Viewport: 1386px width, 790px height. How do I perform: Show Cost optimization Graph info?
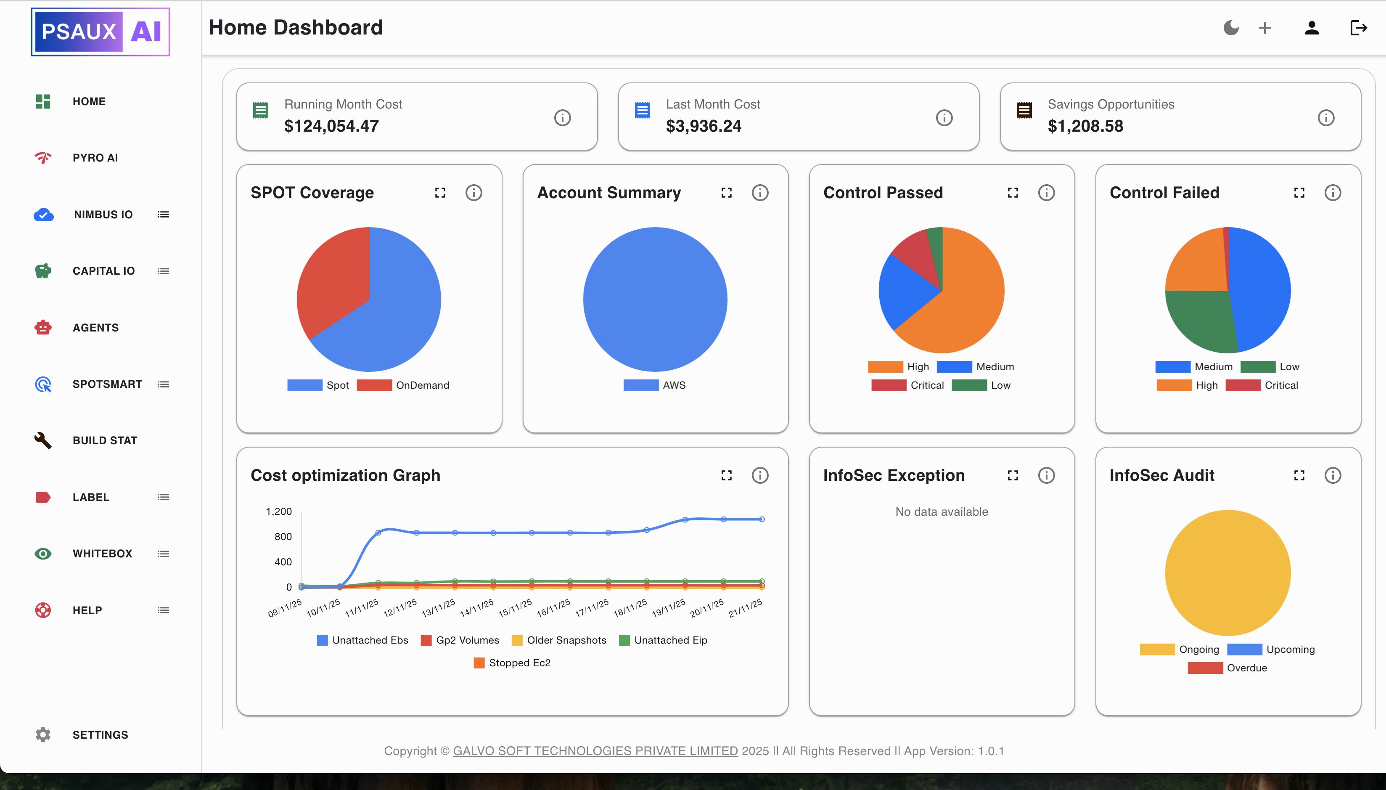coord(760,475)
